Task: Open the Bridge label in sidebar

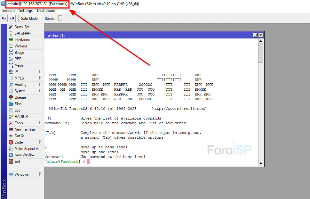Action: pyautogui.click(x=20, y=53)
